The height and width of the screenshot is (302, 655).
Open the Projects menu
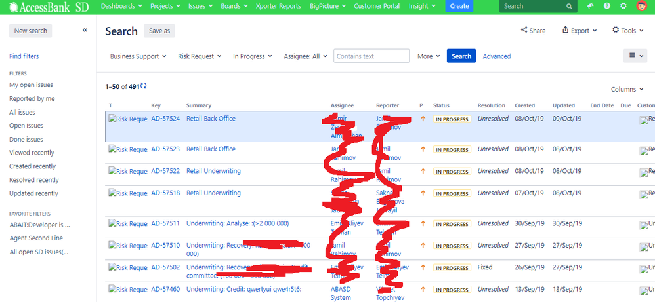tap(165, 6)
